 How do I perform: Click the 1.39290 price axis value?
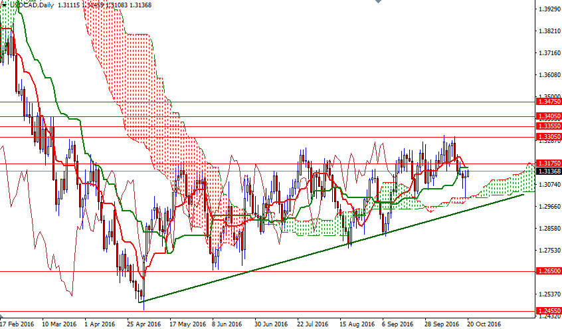[x=549, y=9]
